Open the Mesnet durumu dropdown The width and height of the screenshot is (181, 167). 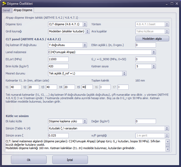[x=87, y=74]
